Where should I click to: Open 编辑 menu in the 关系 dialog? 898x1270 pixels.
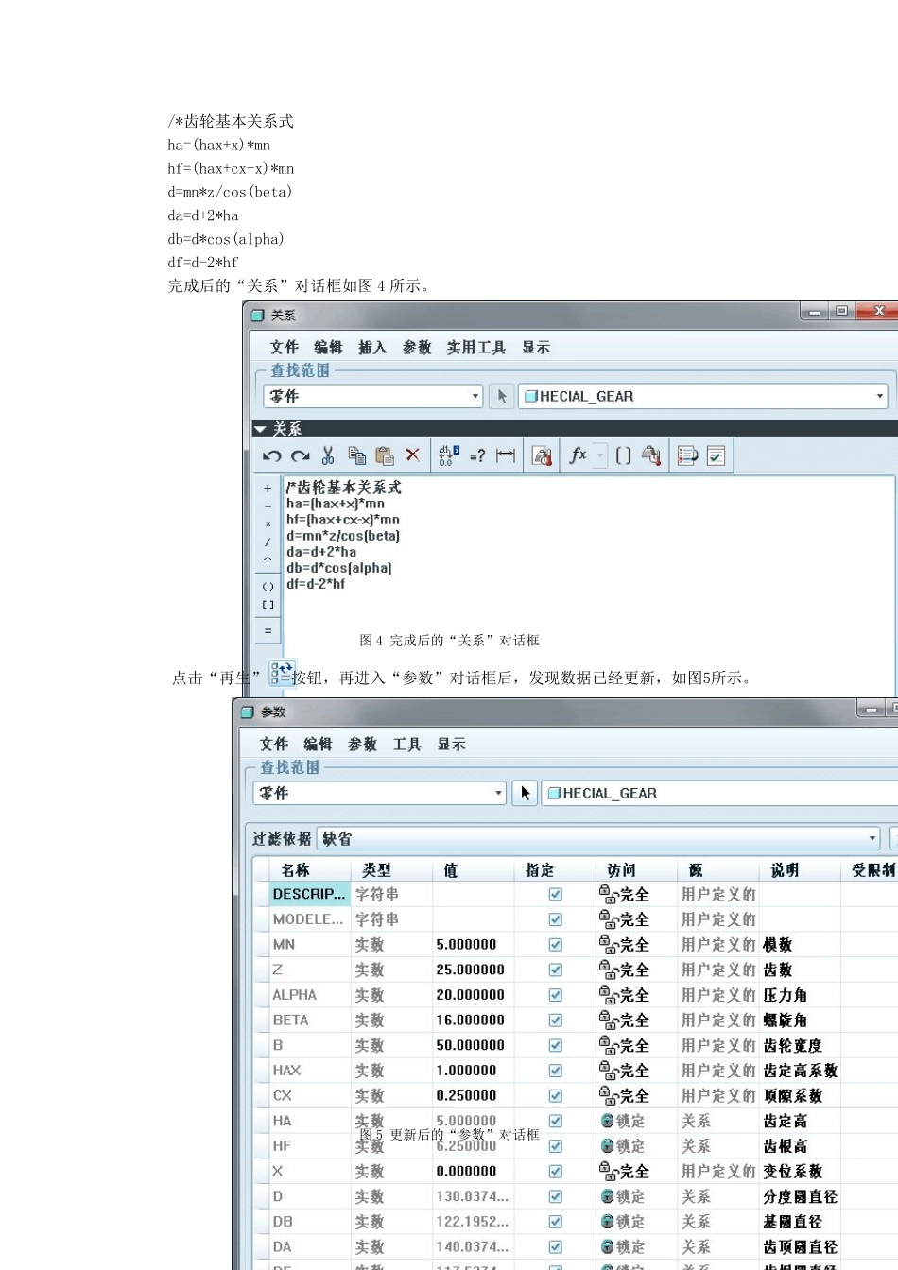pyautogui.click(x=328, y=348)
